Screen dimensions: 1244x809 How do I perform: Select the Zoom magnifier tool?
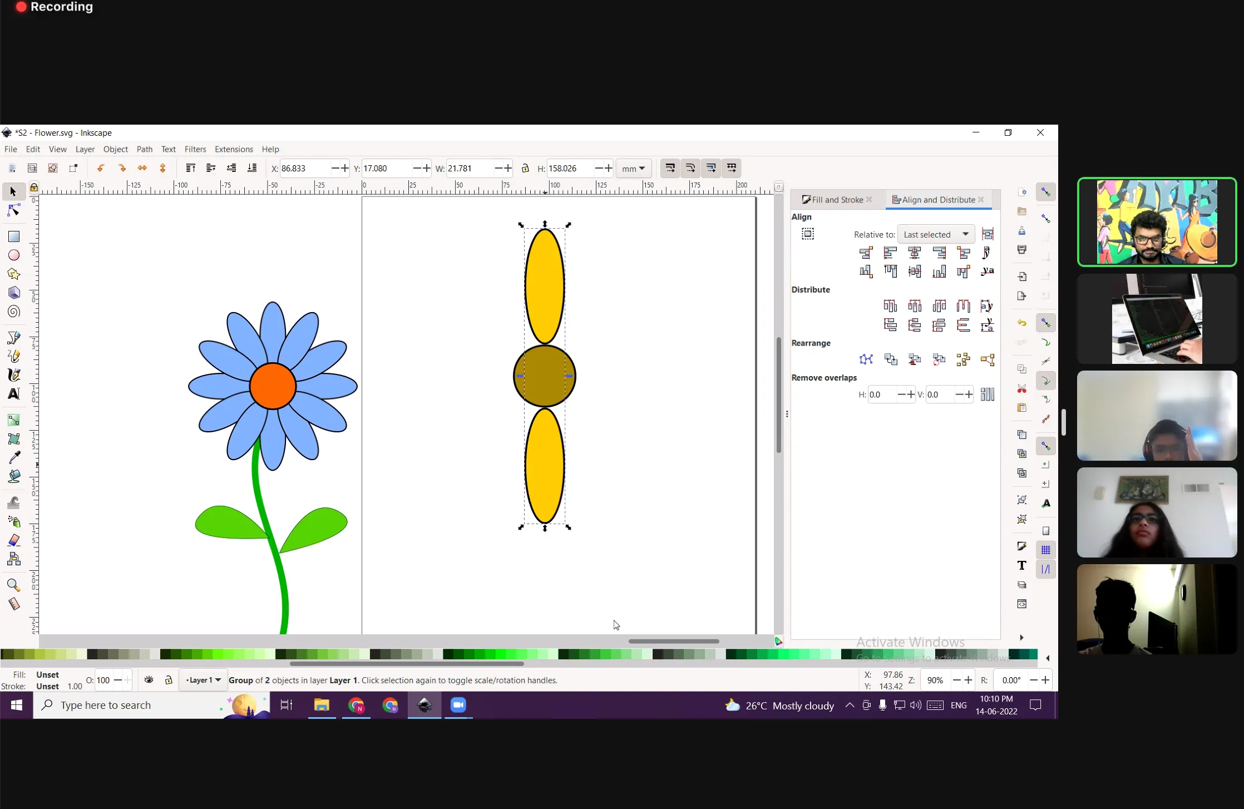14,585
